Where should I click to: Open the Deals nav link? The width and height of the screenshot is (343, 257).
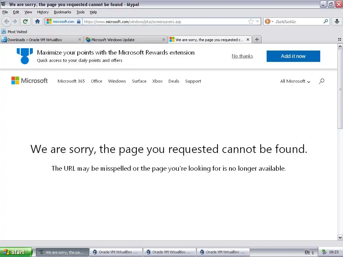click(x=174, y=81)
